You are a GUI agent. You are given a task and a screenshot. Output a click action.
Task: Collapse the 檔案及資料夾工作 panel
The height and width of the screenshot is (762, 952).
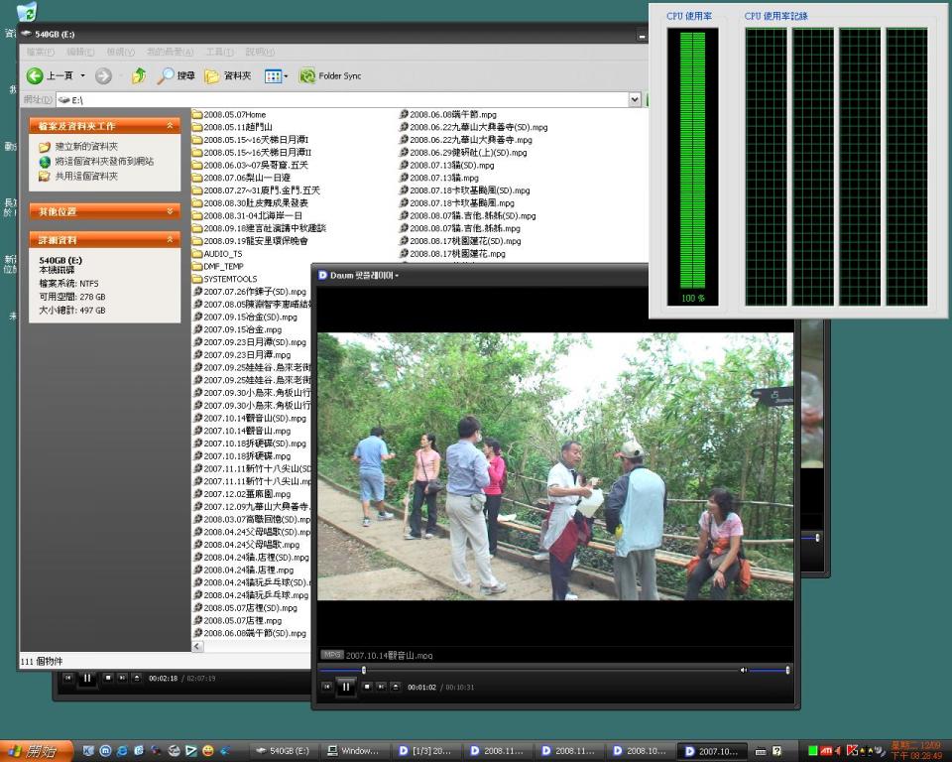point(170,126)
